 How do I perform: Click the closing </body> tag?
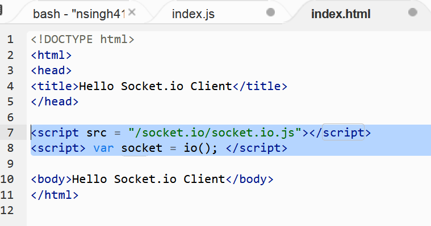(250, 180)
